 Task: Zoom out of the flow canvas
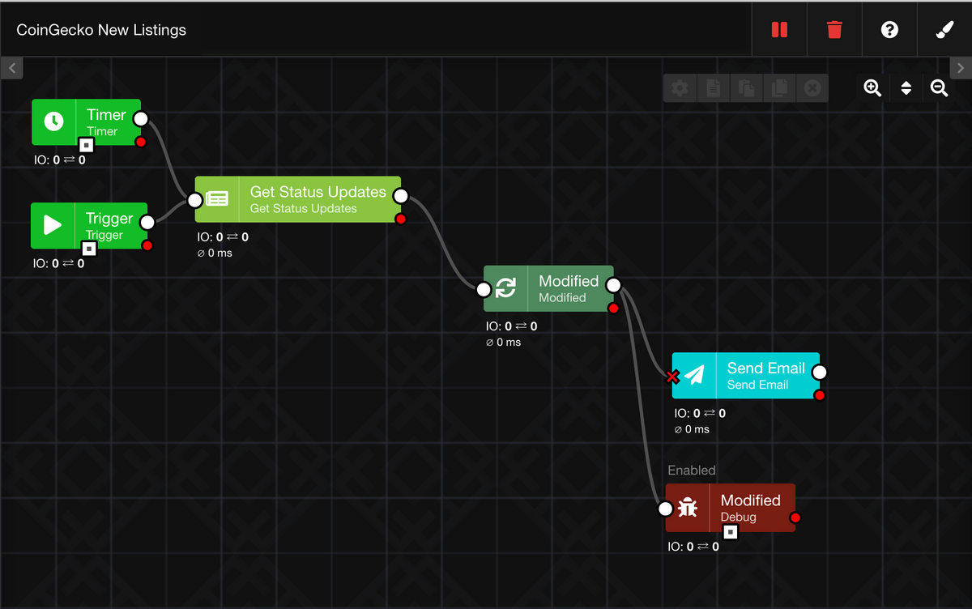tap(939, 88)
